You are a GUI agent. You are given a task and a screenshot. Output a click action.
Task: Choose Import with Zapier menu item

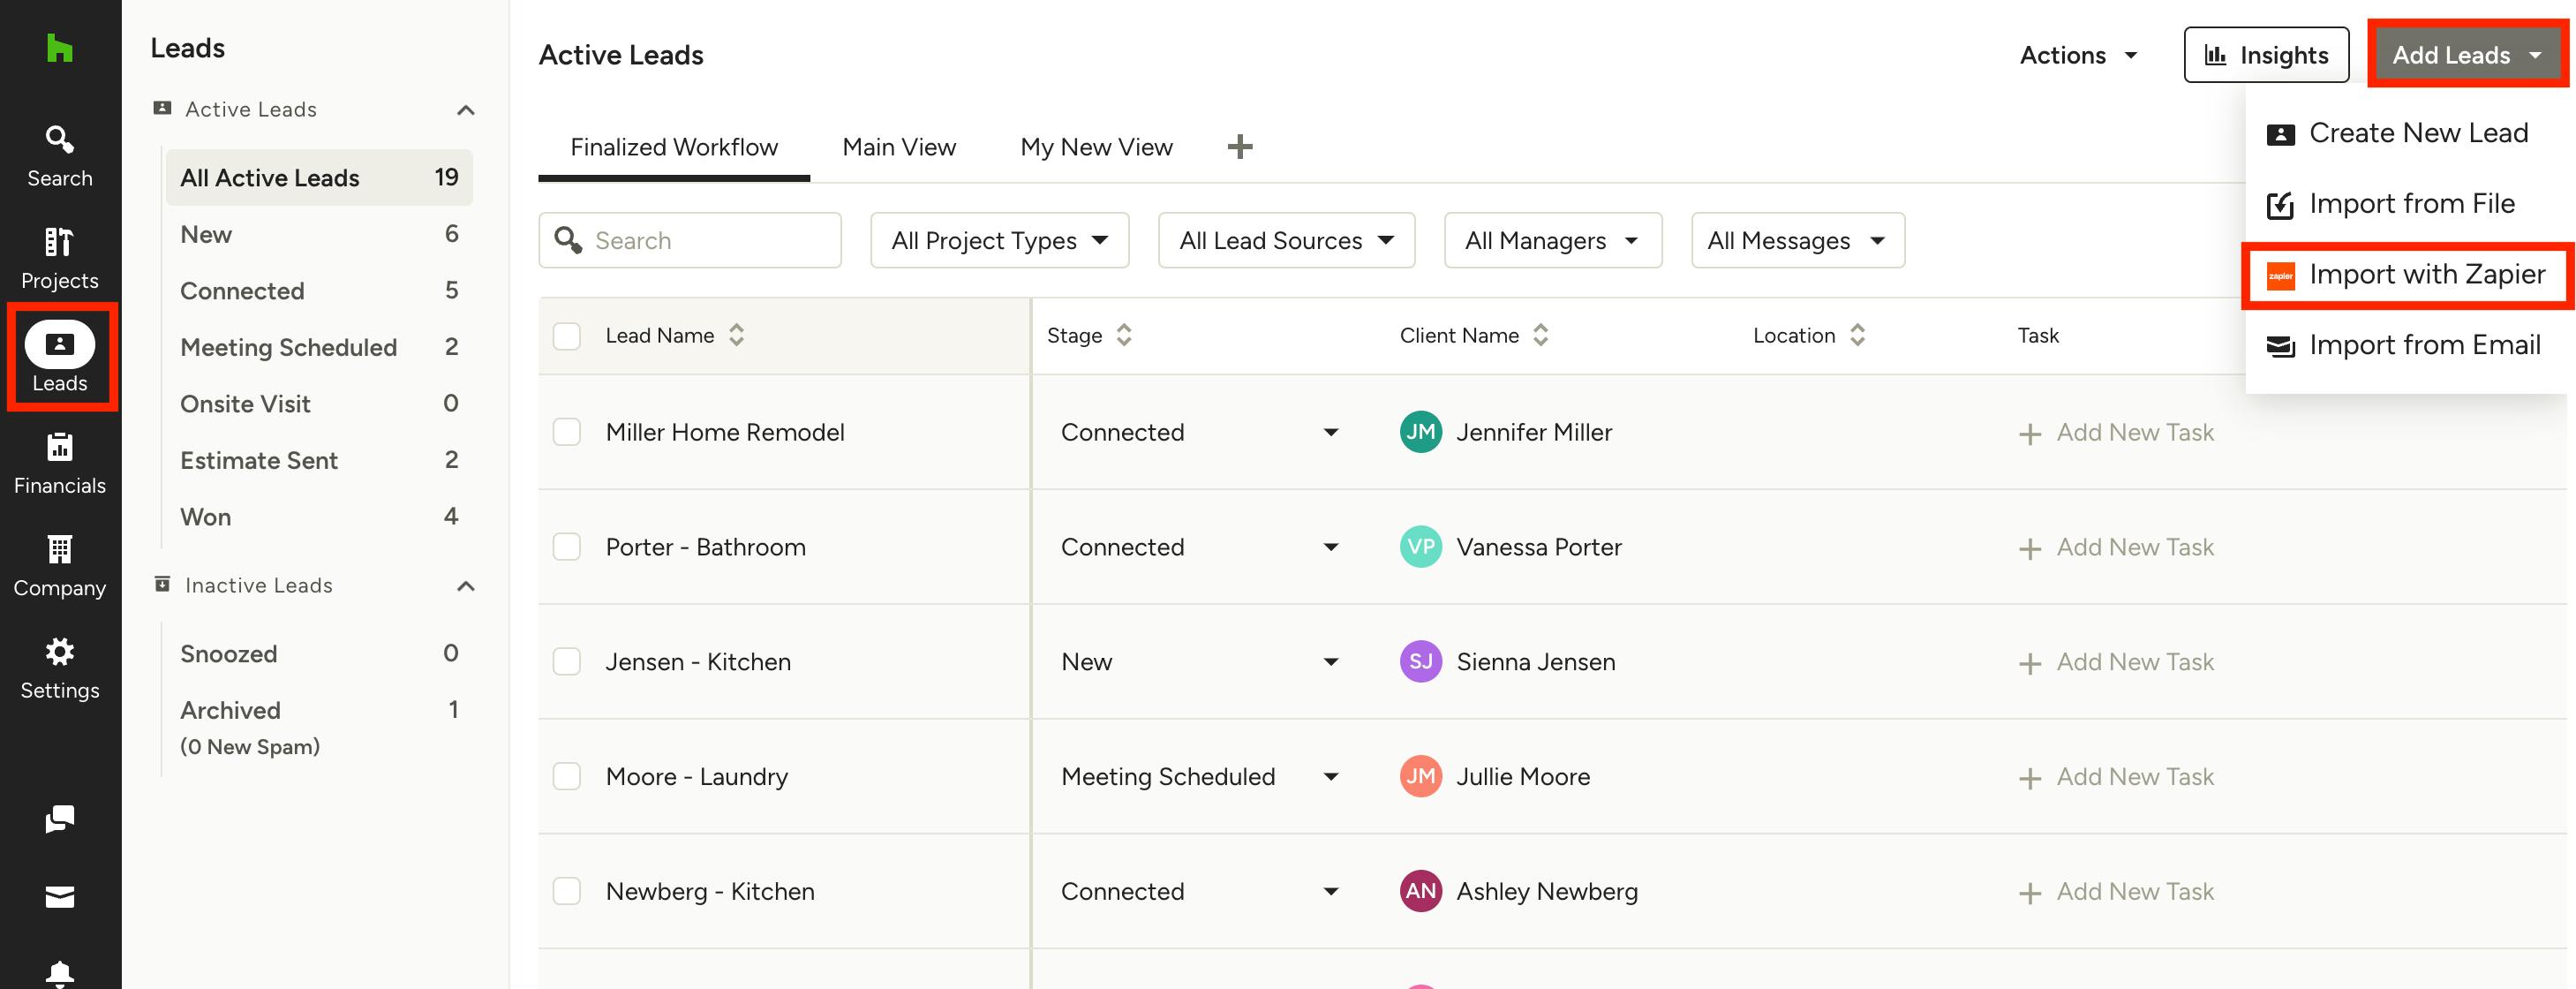click(x=2425, y=275)
